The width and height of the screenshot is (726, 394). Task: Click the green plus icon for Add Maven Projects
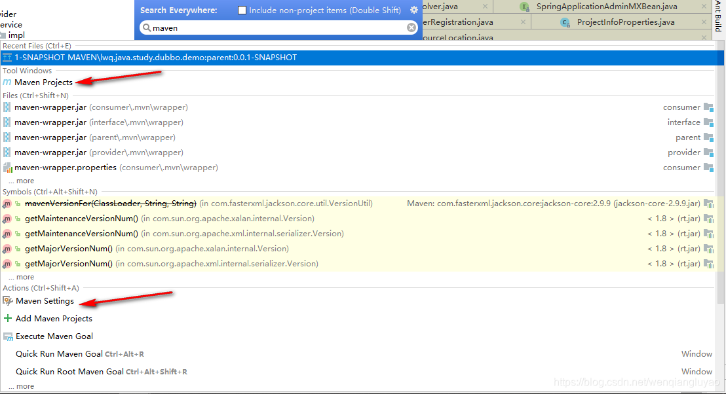pos(7,319)
